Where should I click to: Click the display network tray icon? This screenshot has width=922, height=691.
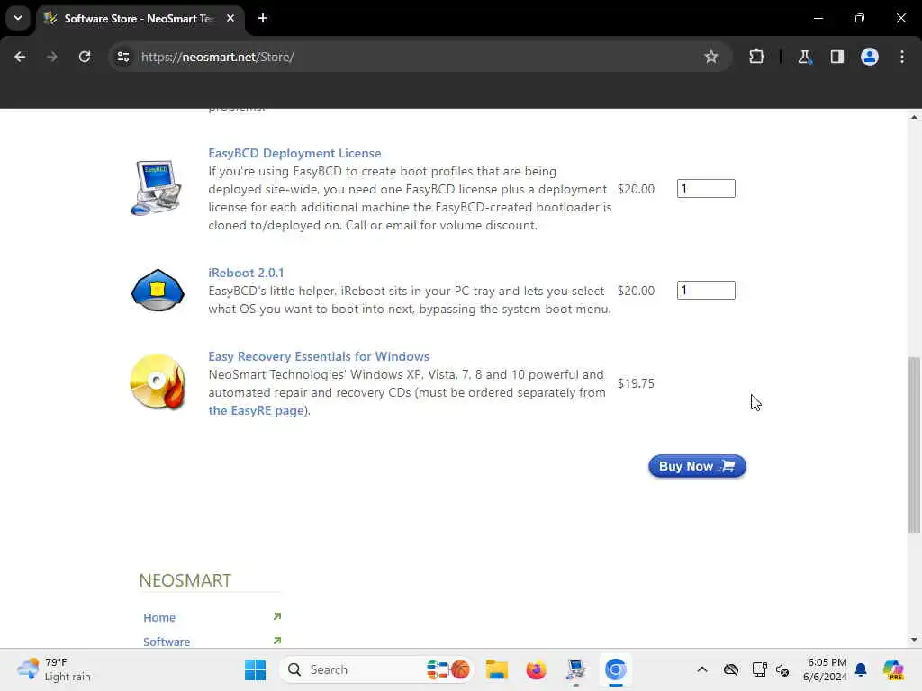[x=759, y=669]
